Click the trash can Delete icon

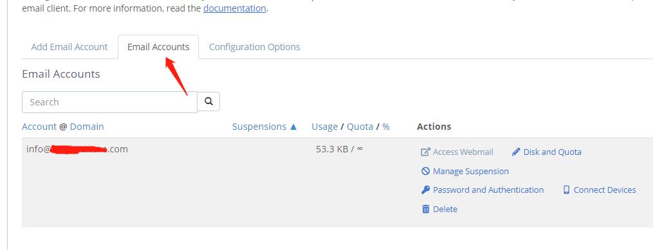[x=425, y=209]
